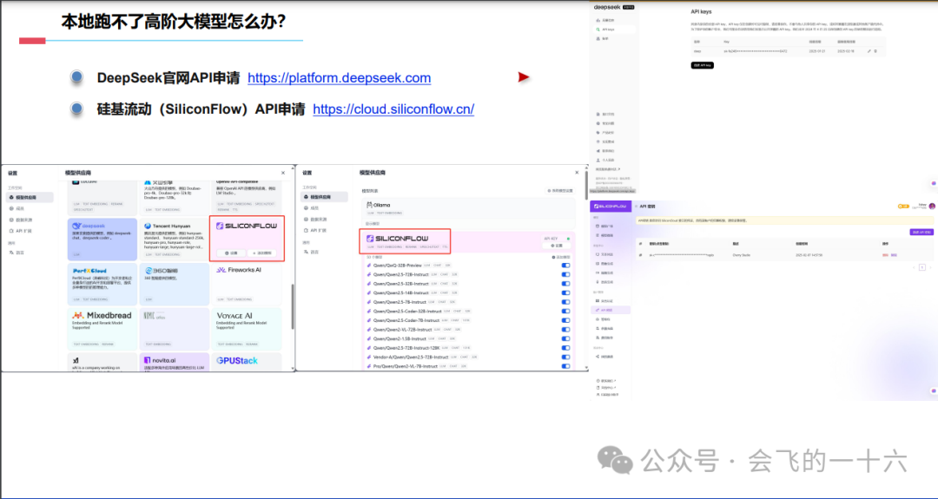Close the left model provider settings dialog
Viewport: 938px width, 499px height.
point(283,173)
